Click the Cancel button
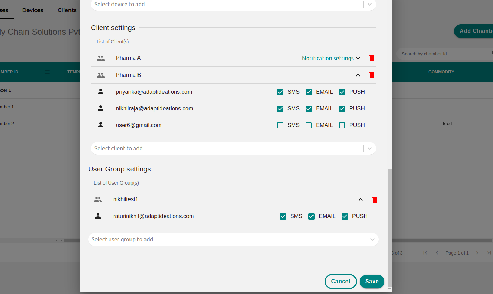This screenshot has height=294, width=493. (x=341, y=282)
